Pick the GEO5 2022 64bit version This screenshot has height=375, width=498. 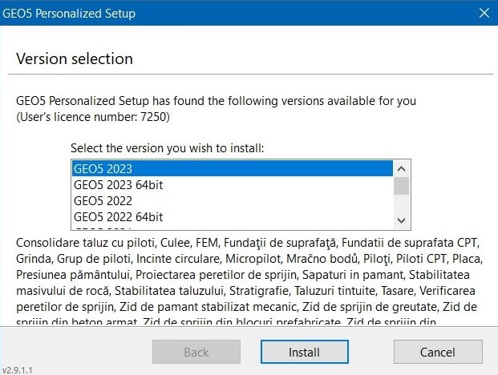(x=233, y=217)
